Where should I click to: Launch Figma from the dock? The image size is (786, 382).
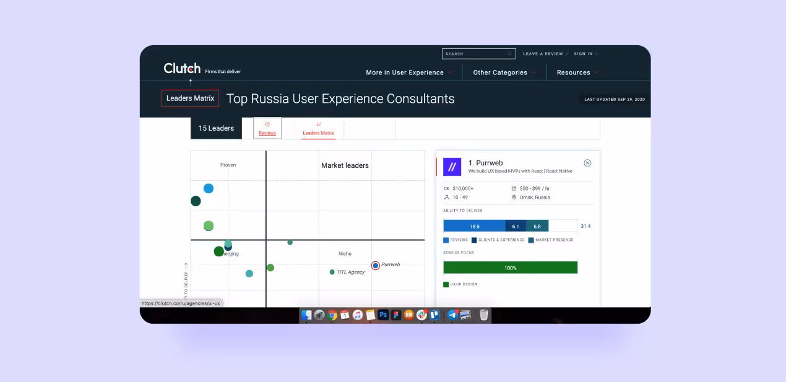coord(394,315)
